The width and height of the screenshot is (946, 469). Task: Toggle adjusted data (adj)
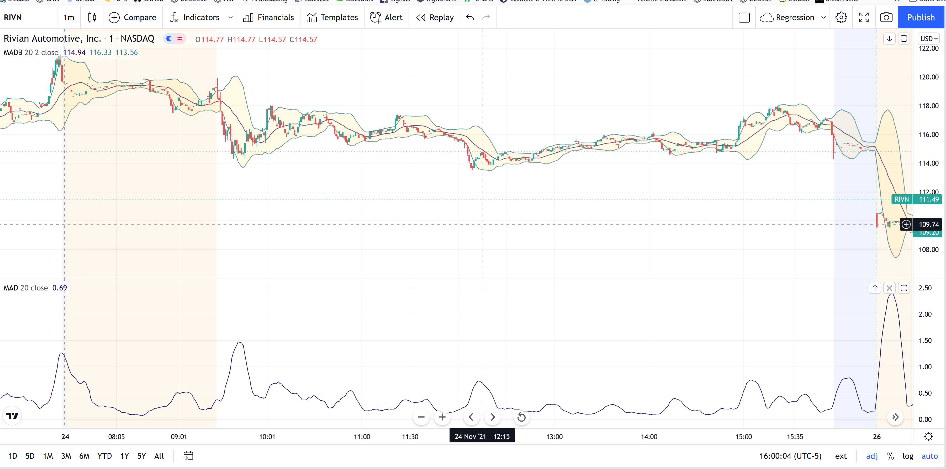coord(872,456)
